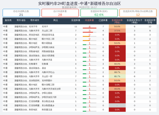
Task: Click the red 0.0% cell for 阿克苏库车县
Action: 117,35
